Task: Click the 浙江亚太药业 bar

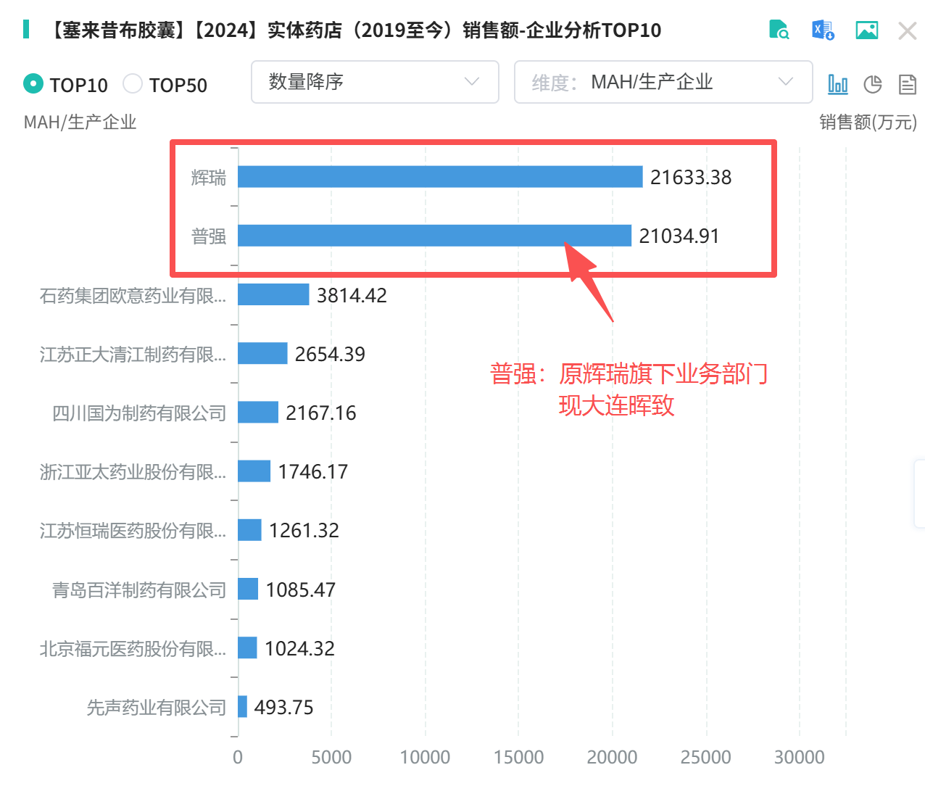Action: (x=254, y=471)
